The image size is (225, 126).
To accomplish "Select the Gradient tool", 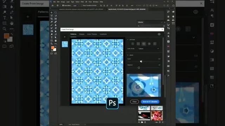I will 52,31.
